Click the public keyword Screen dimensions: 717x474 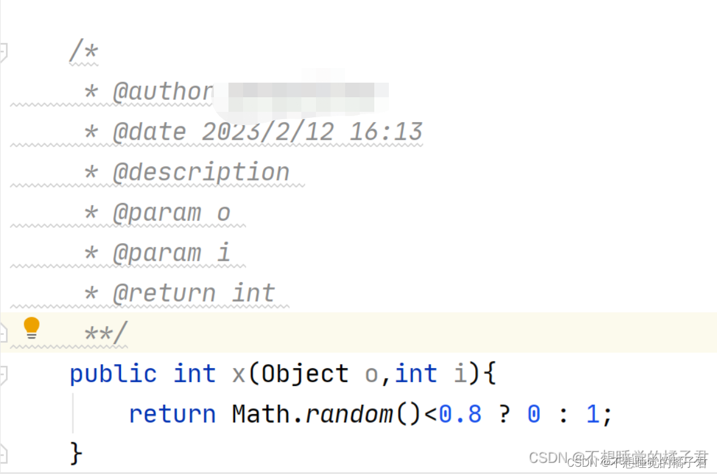point(114,374)
